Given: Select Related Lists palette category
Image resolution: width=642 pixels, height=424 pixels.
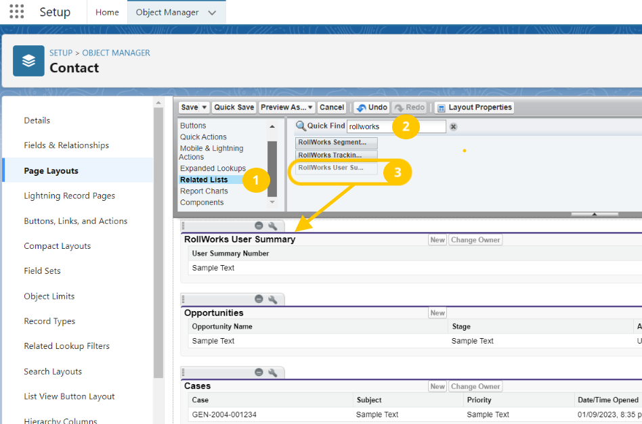Looking at the screenshot, I should (204, 180).
